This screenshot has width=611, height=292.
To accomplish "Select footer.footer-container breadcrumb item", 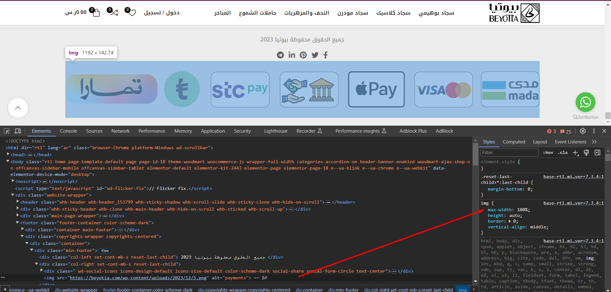I will [148, 290].
